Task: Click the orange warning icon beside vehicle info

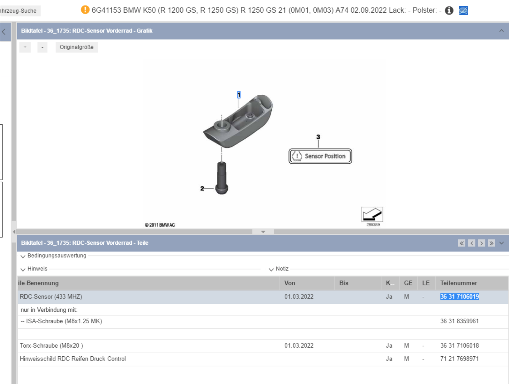Action: tap(85, 10)
